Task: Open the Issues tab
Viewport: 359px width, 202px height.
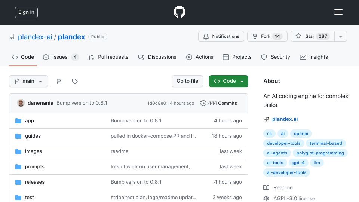Action: click(x=61, y=57)
